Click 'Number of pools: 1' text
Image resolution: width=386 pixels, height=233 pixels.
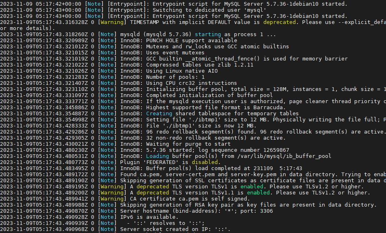point(175,77)
